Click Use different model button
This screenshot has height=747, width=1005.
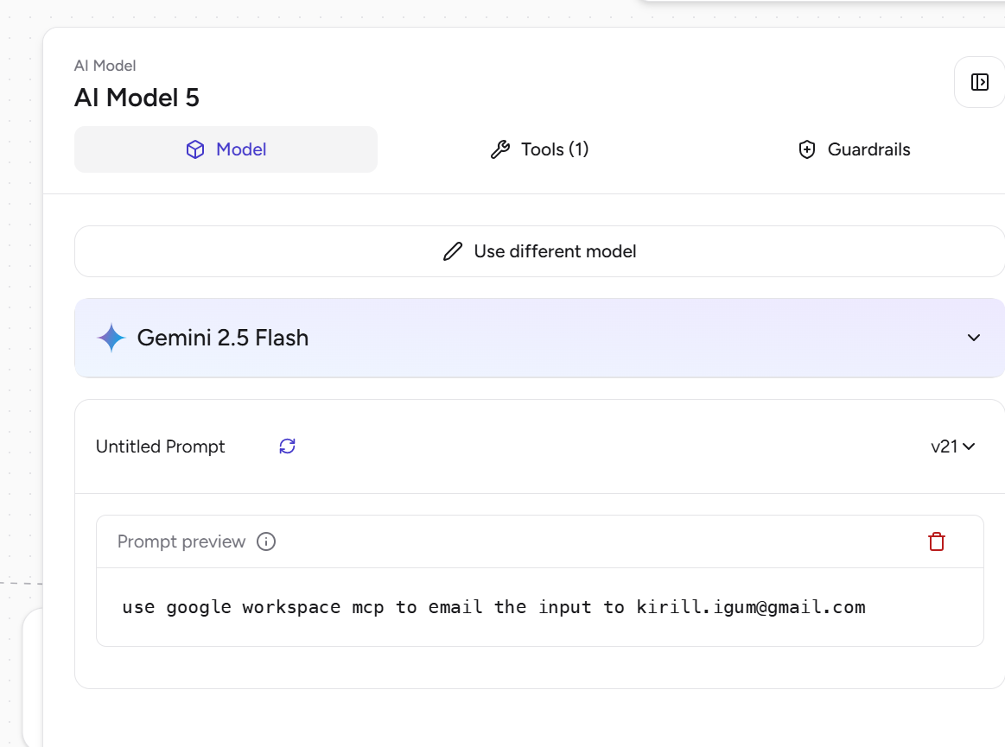[x=539, y=251]
